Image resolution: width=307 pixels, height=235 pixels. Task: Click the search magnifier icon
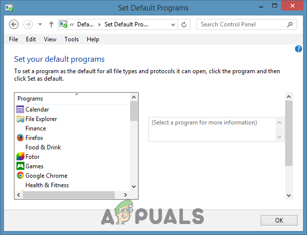(290, 24)
